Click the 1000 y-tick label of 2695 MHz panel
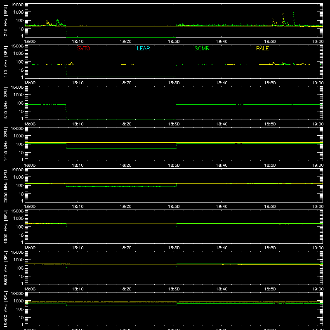Screen dimensions: 330x330 19,177
